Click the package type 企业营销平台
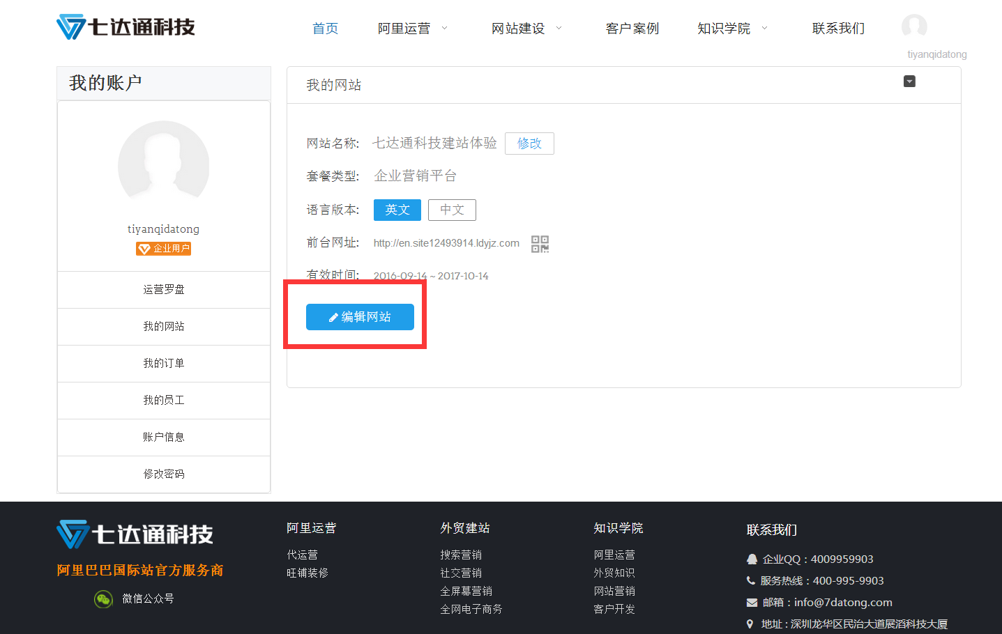 416,176
